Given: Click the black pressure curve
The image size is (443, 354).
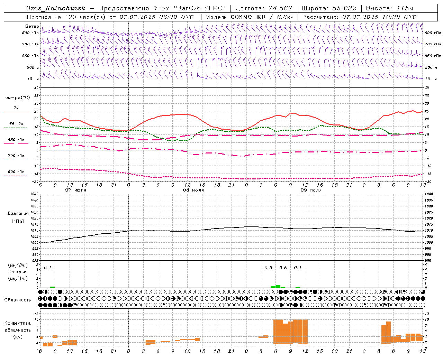Looking at the screenshot, I should (x=232, y=228).
